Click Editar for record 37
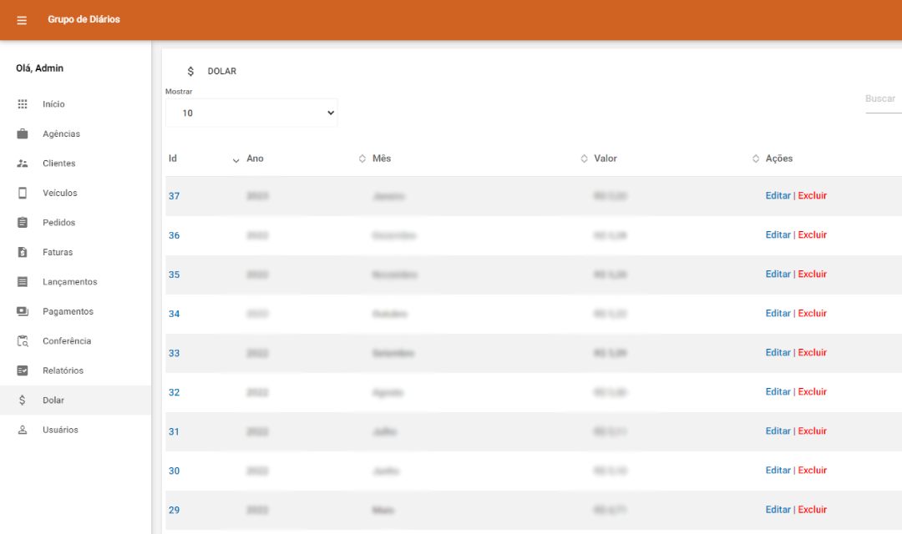Screen dimensions: 902x534 coord(778,196)
